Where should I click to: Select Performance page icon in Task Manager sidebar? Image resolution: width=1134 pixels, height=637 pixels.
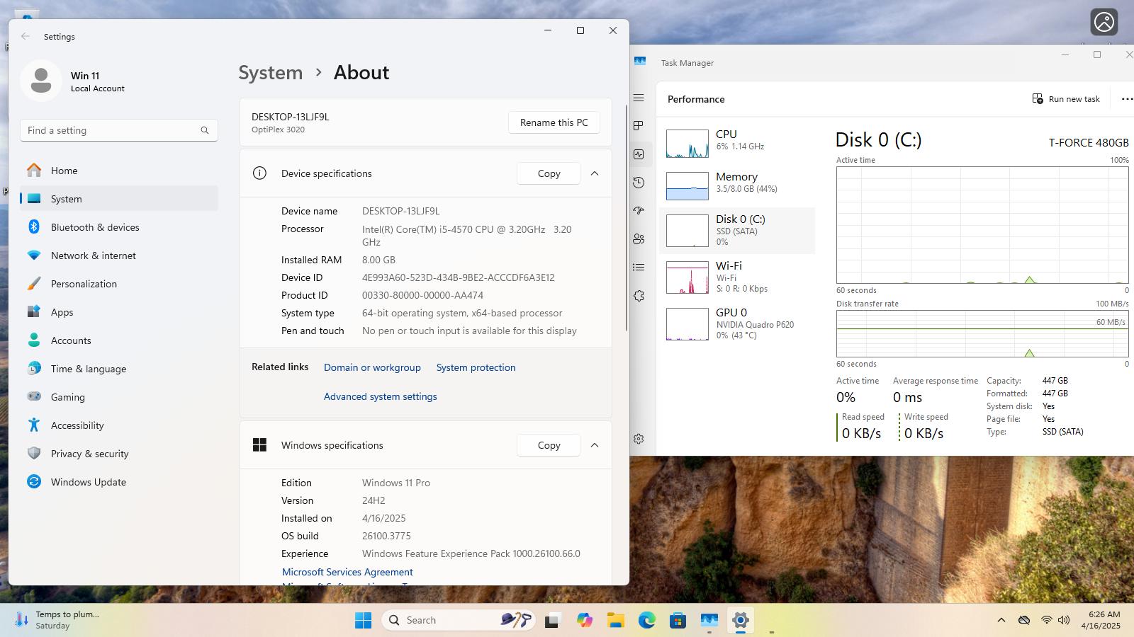(639, 154)
